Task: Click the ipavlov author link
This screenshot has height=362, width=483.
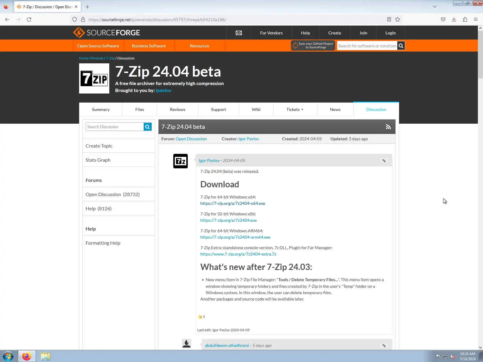Action: [x=164, y=91]
